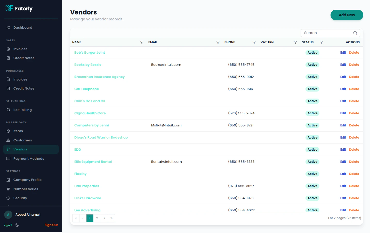Open the STATUS column filter

point(321,42)
